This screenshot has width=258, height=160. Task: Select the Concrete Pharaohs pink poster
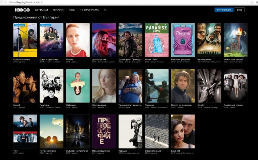click(183, 40)
